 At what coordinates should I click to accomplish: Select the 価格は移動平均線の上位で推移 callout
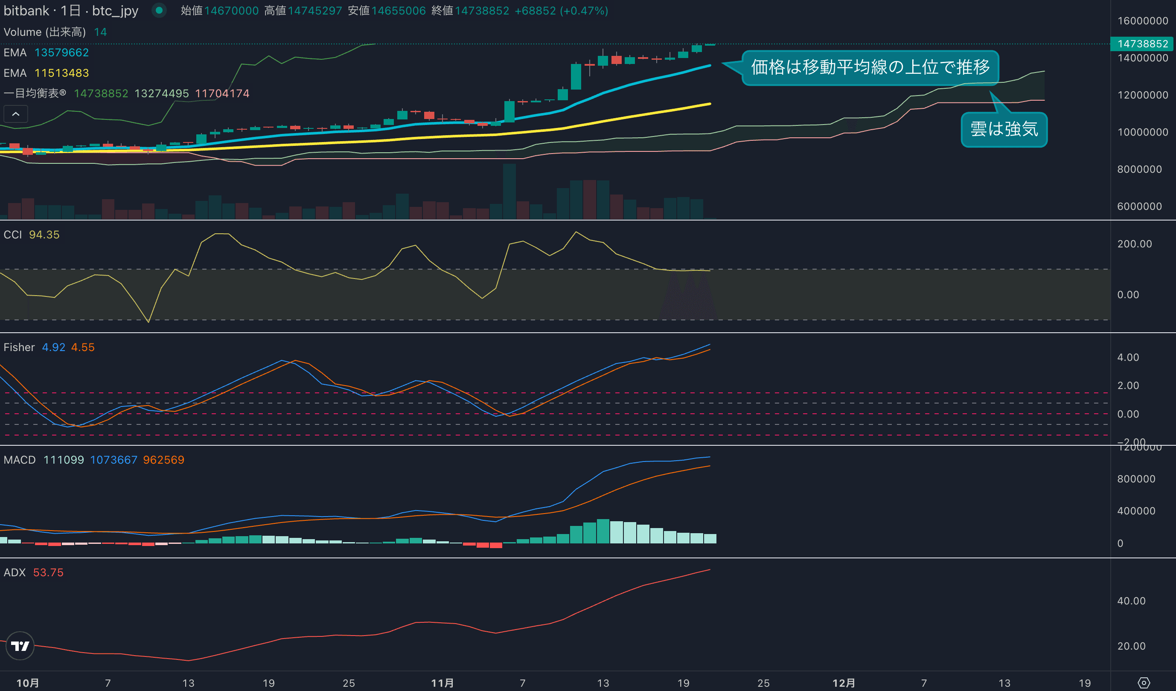click(870, 68)
